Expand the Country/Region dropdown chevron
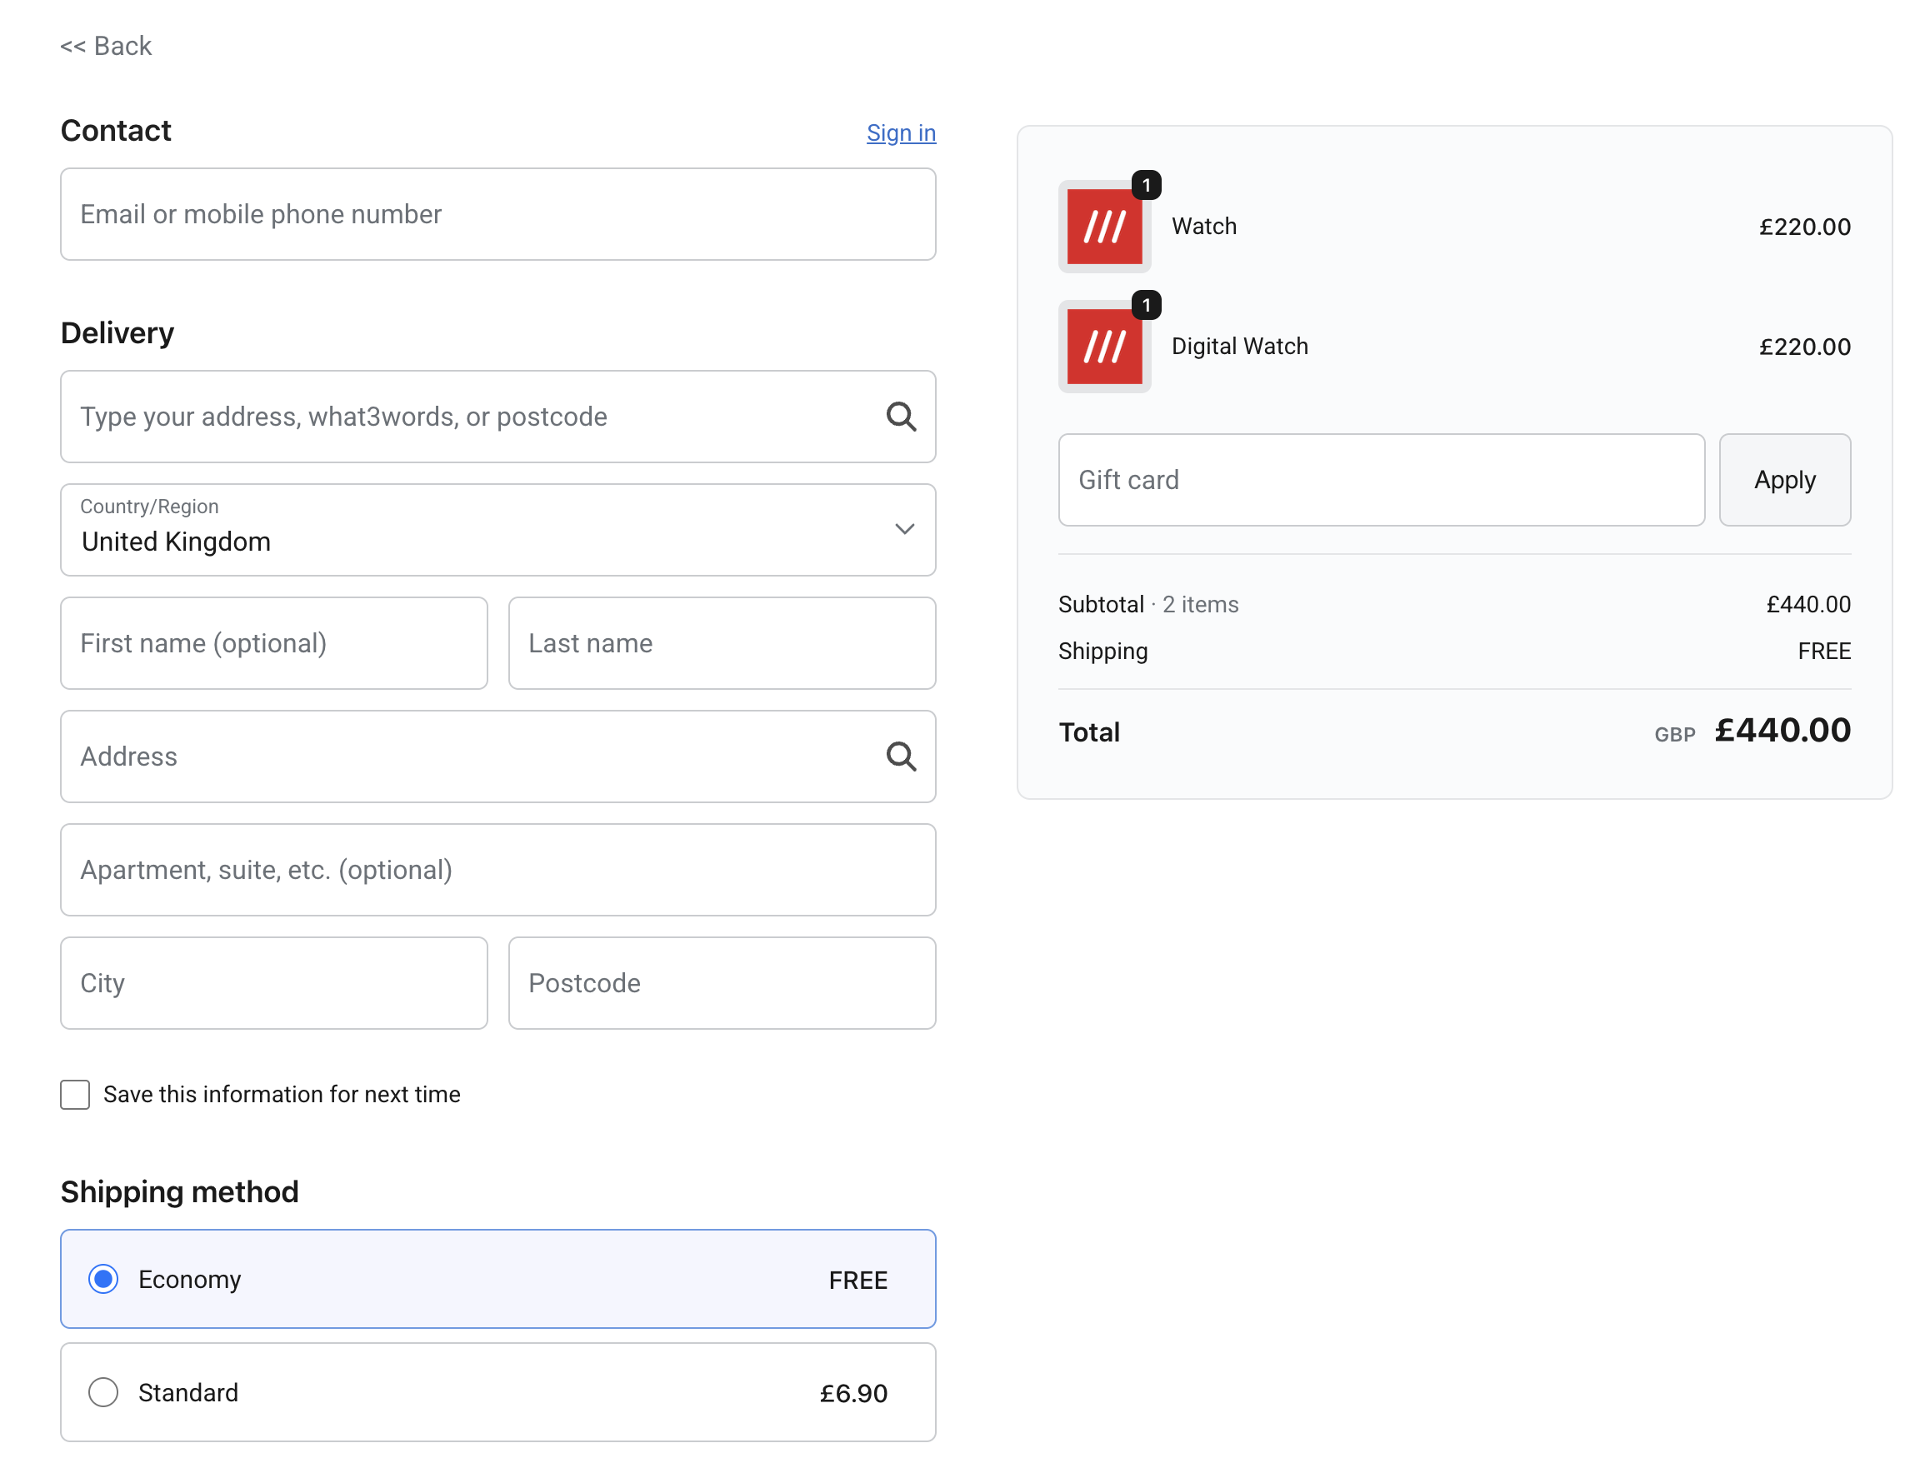 click(x=905, y=529)
